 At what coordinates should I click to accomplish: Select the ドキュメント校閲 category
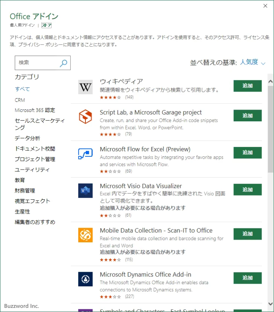(35, 148)
